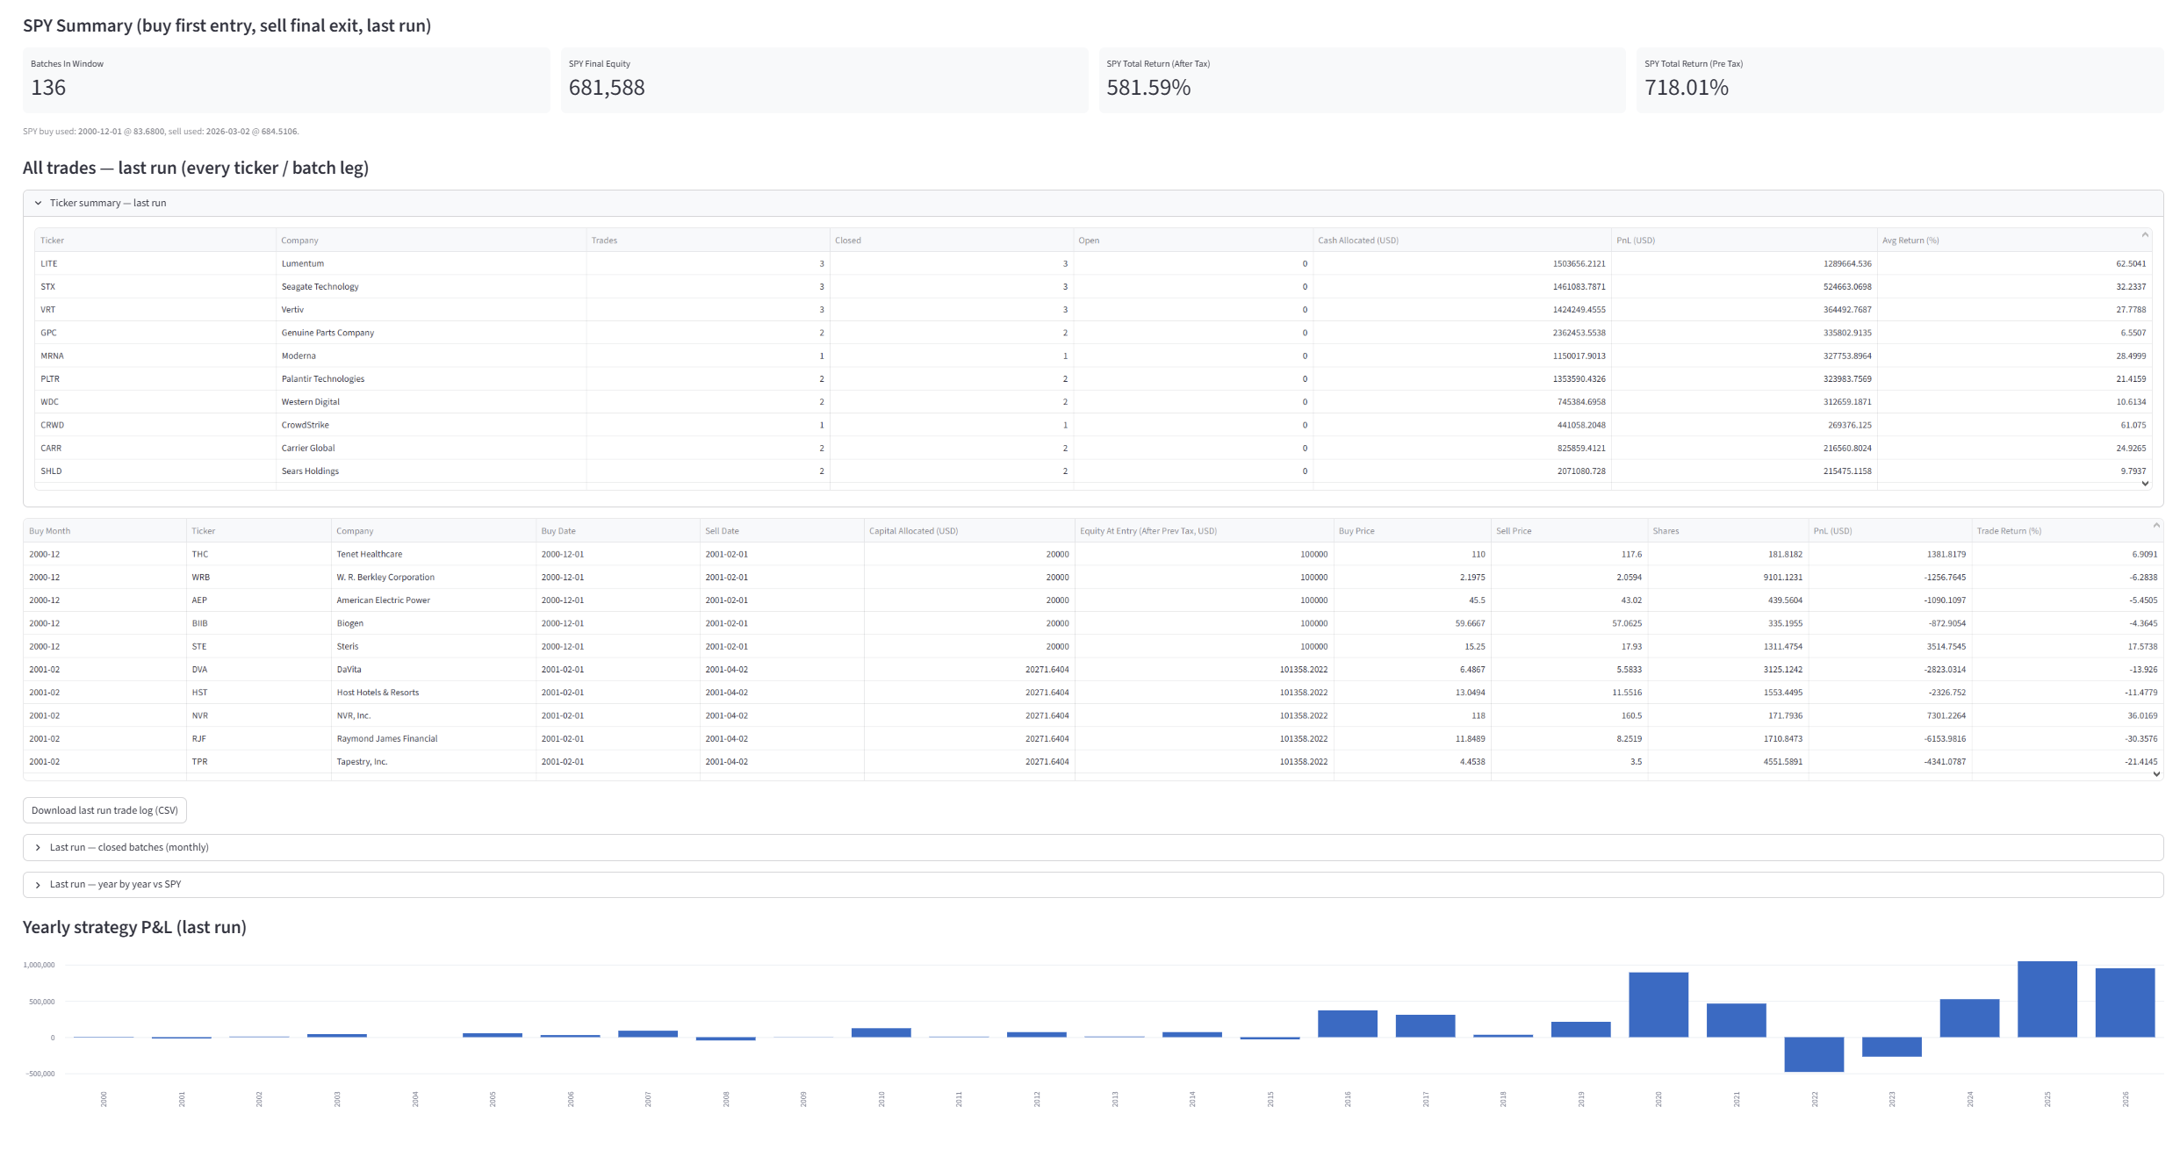Click the Capital Allocated (USD) column header
This screenshot has height=1157, width=2180.
(913, 531)
